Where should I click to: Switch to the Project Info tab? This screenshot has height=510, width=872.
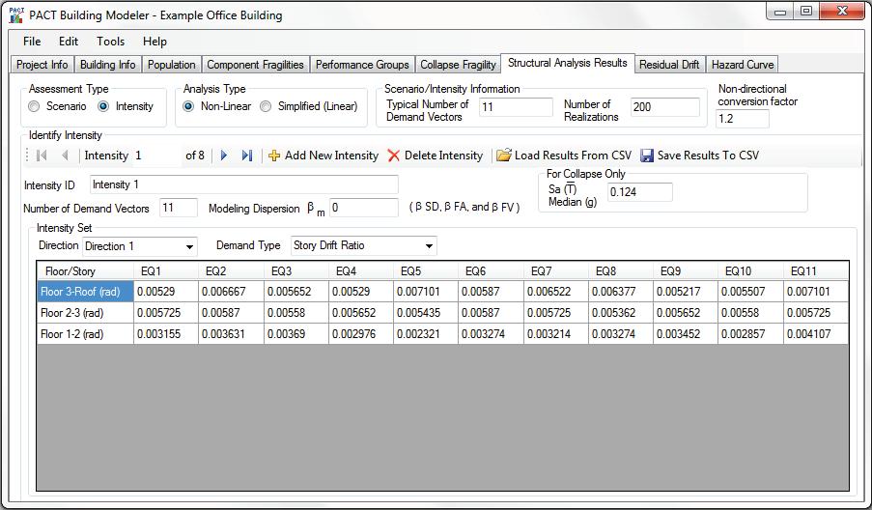click(x=42, y=65)
